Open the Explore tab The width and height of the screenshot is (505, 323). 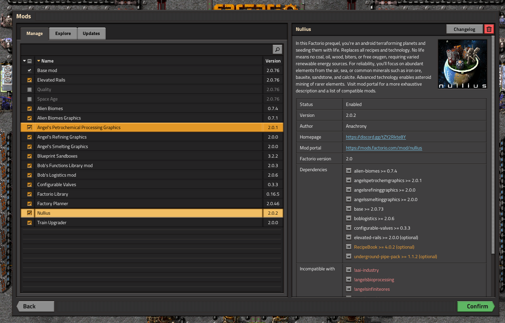coord(63,34)
